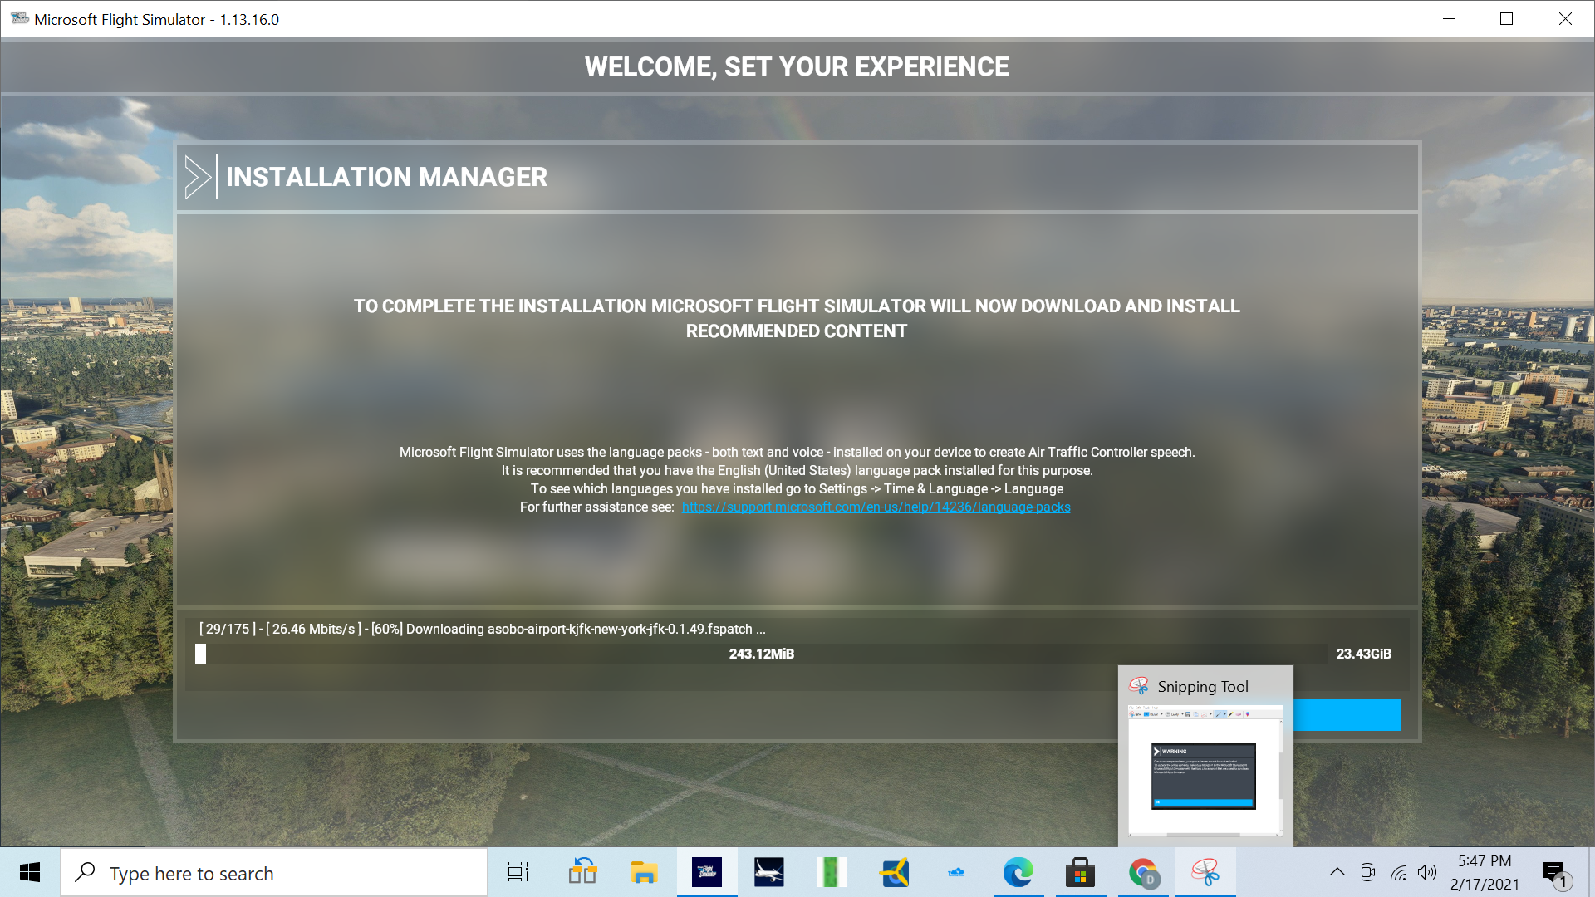Open Task View on the taskbar
Screen dimensions: 1595x897
(518, 873)
